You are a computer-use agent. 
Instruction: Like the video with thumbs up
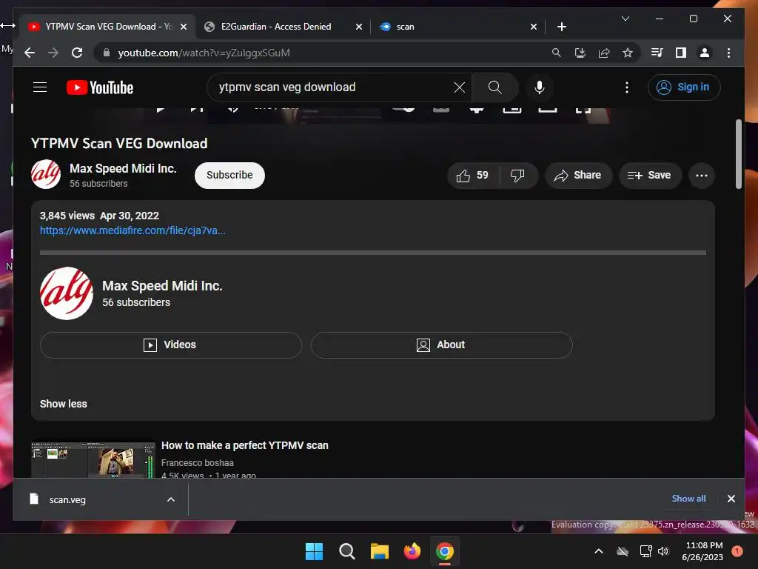tap(472, 175)
